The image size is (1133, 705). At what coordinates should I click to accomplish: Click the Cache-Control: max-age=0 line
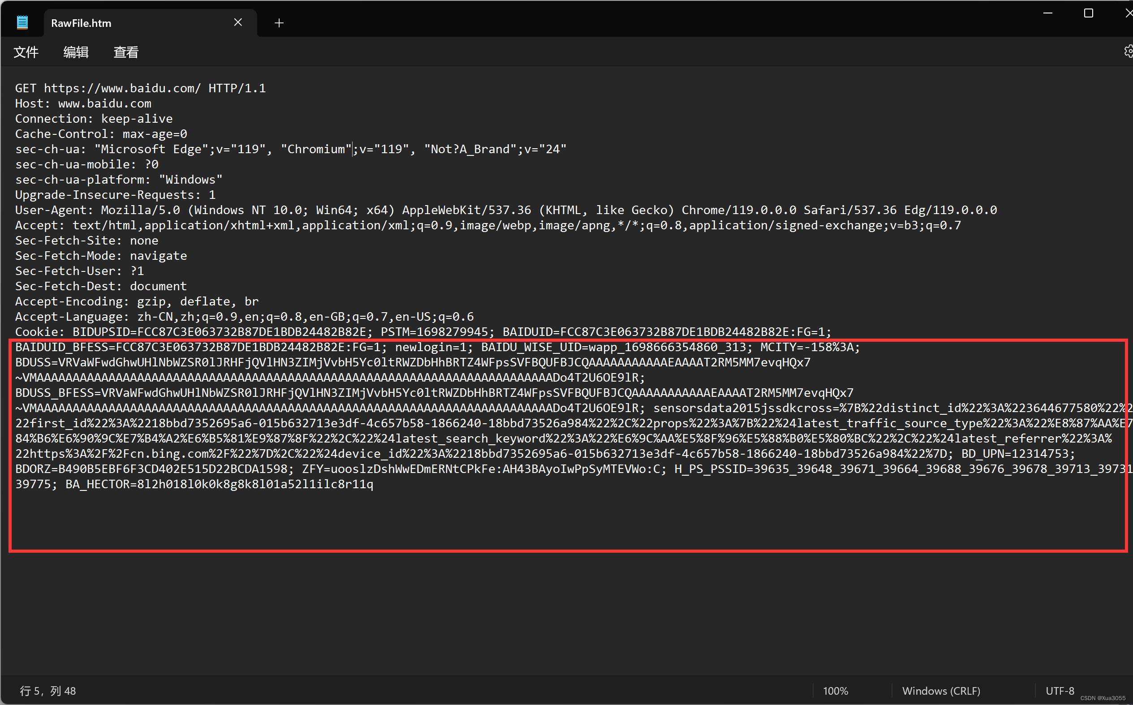click(101, 134)
